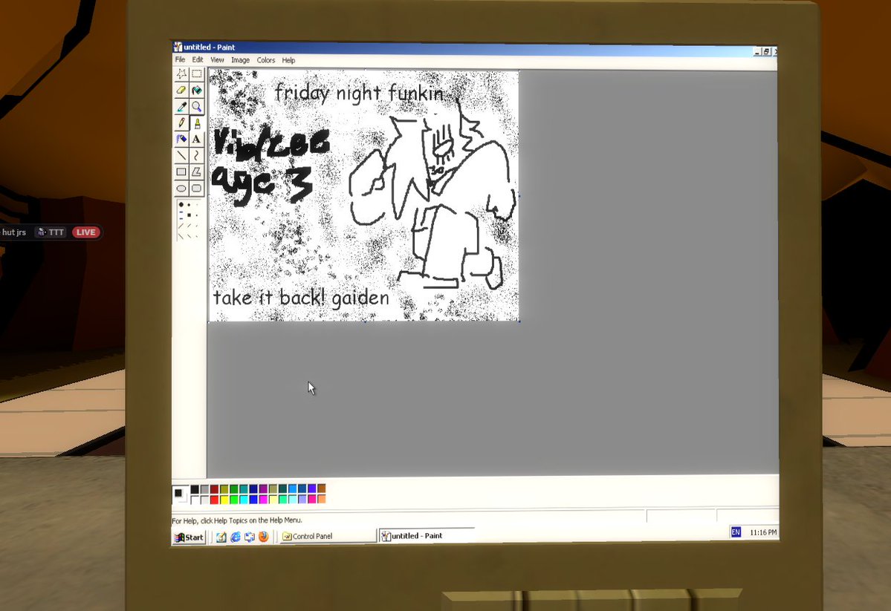Open Internet Explorer from quick launch
This screenshot has width=891, height=611.
coord(236,537)
